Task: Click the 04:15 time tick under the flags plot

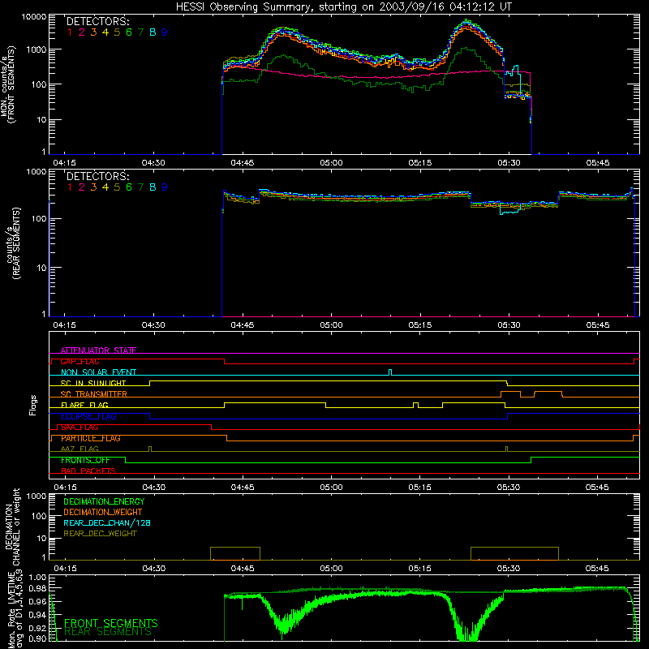Action: pyautogui.click(x=65, y=488)
